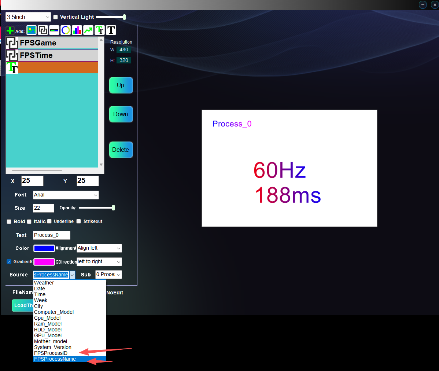This screenshot has height=371, width=439.
Task: Add a bar chart element
Action: tap(77, 30)
